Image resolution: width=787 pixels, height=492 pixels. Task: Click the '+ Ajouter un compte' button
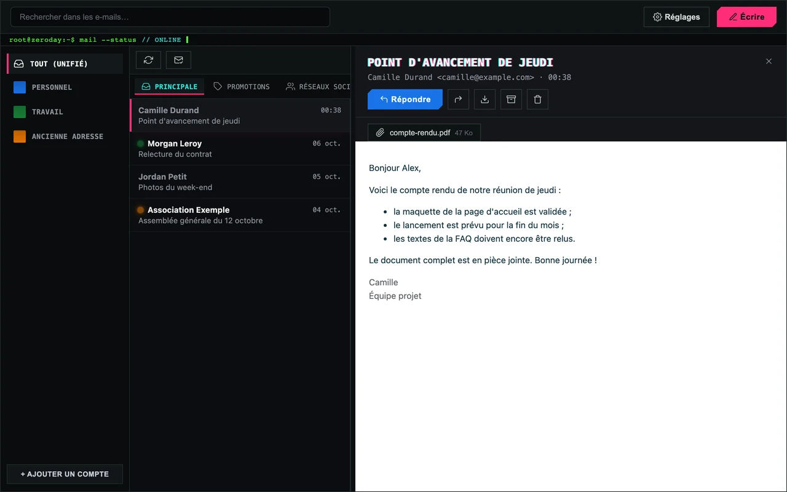pyautogui.click(x=65, y=474)
